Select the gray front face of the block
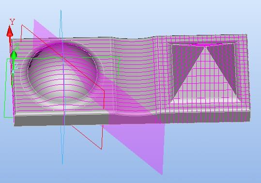Image resolution: width=261 pixels, height=183 pixels. point(132,119)
